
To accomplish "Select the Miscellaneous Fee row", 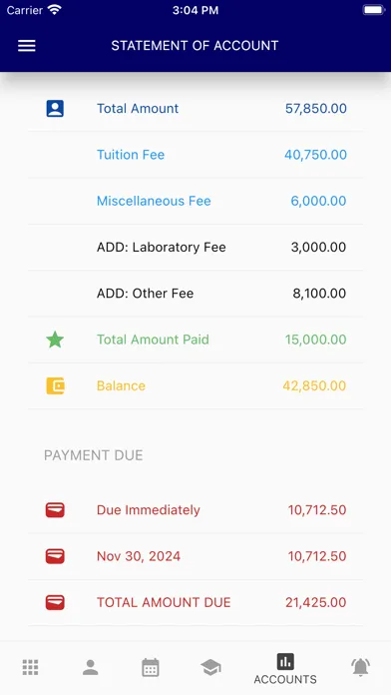I will (x=195, y=201).
